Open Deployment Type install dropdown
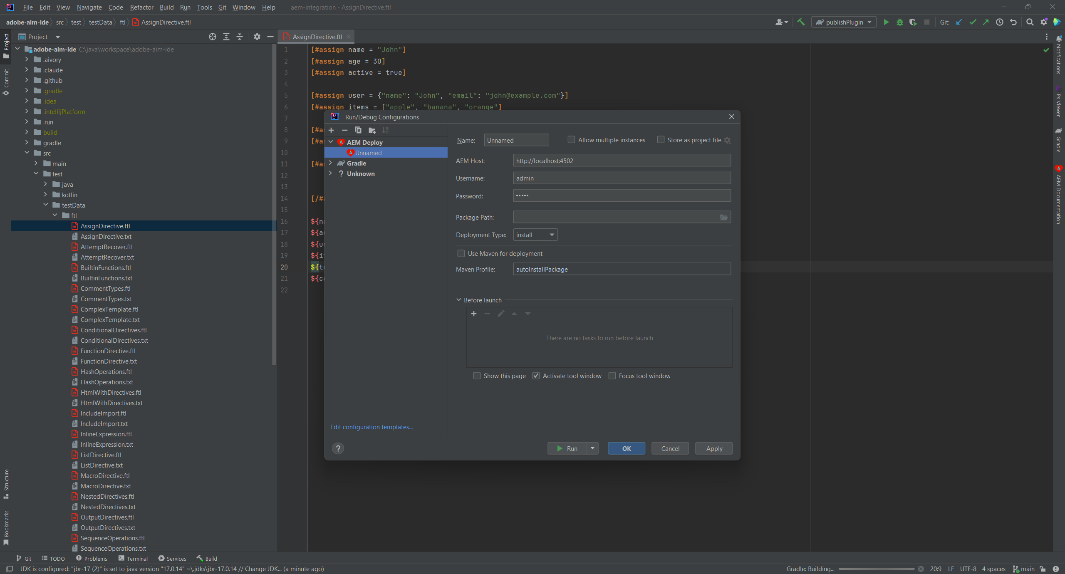This screenshot has height=574, width=1065. tap(535, 235)
